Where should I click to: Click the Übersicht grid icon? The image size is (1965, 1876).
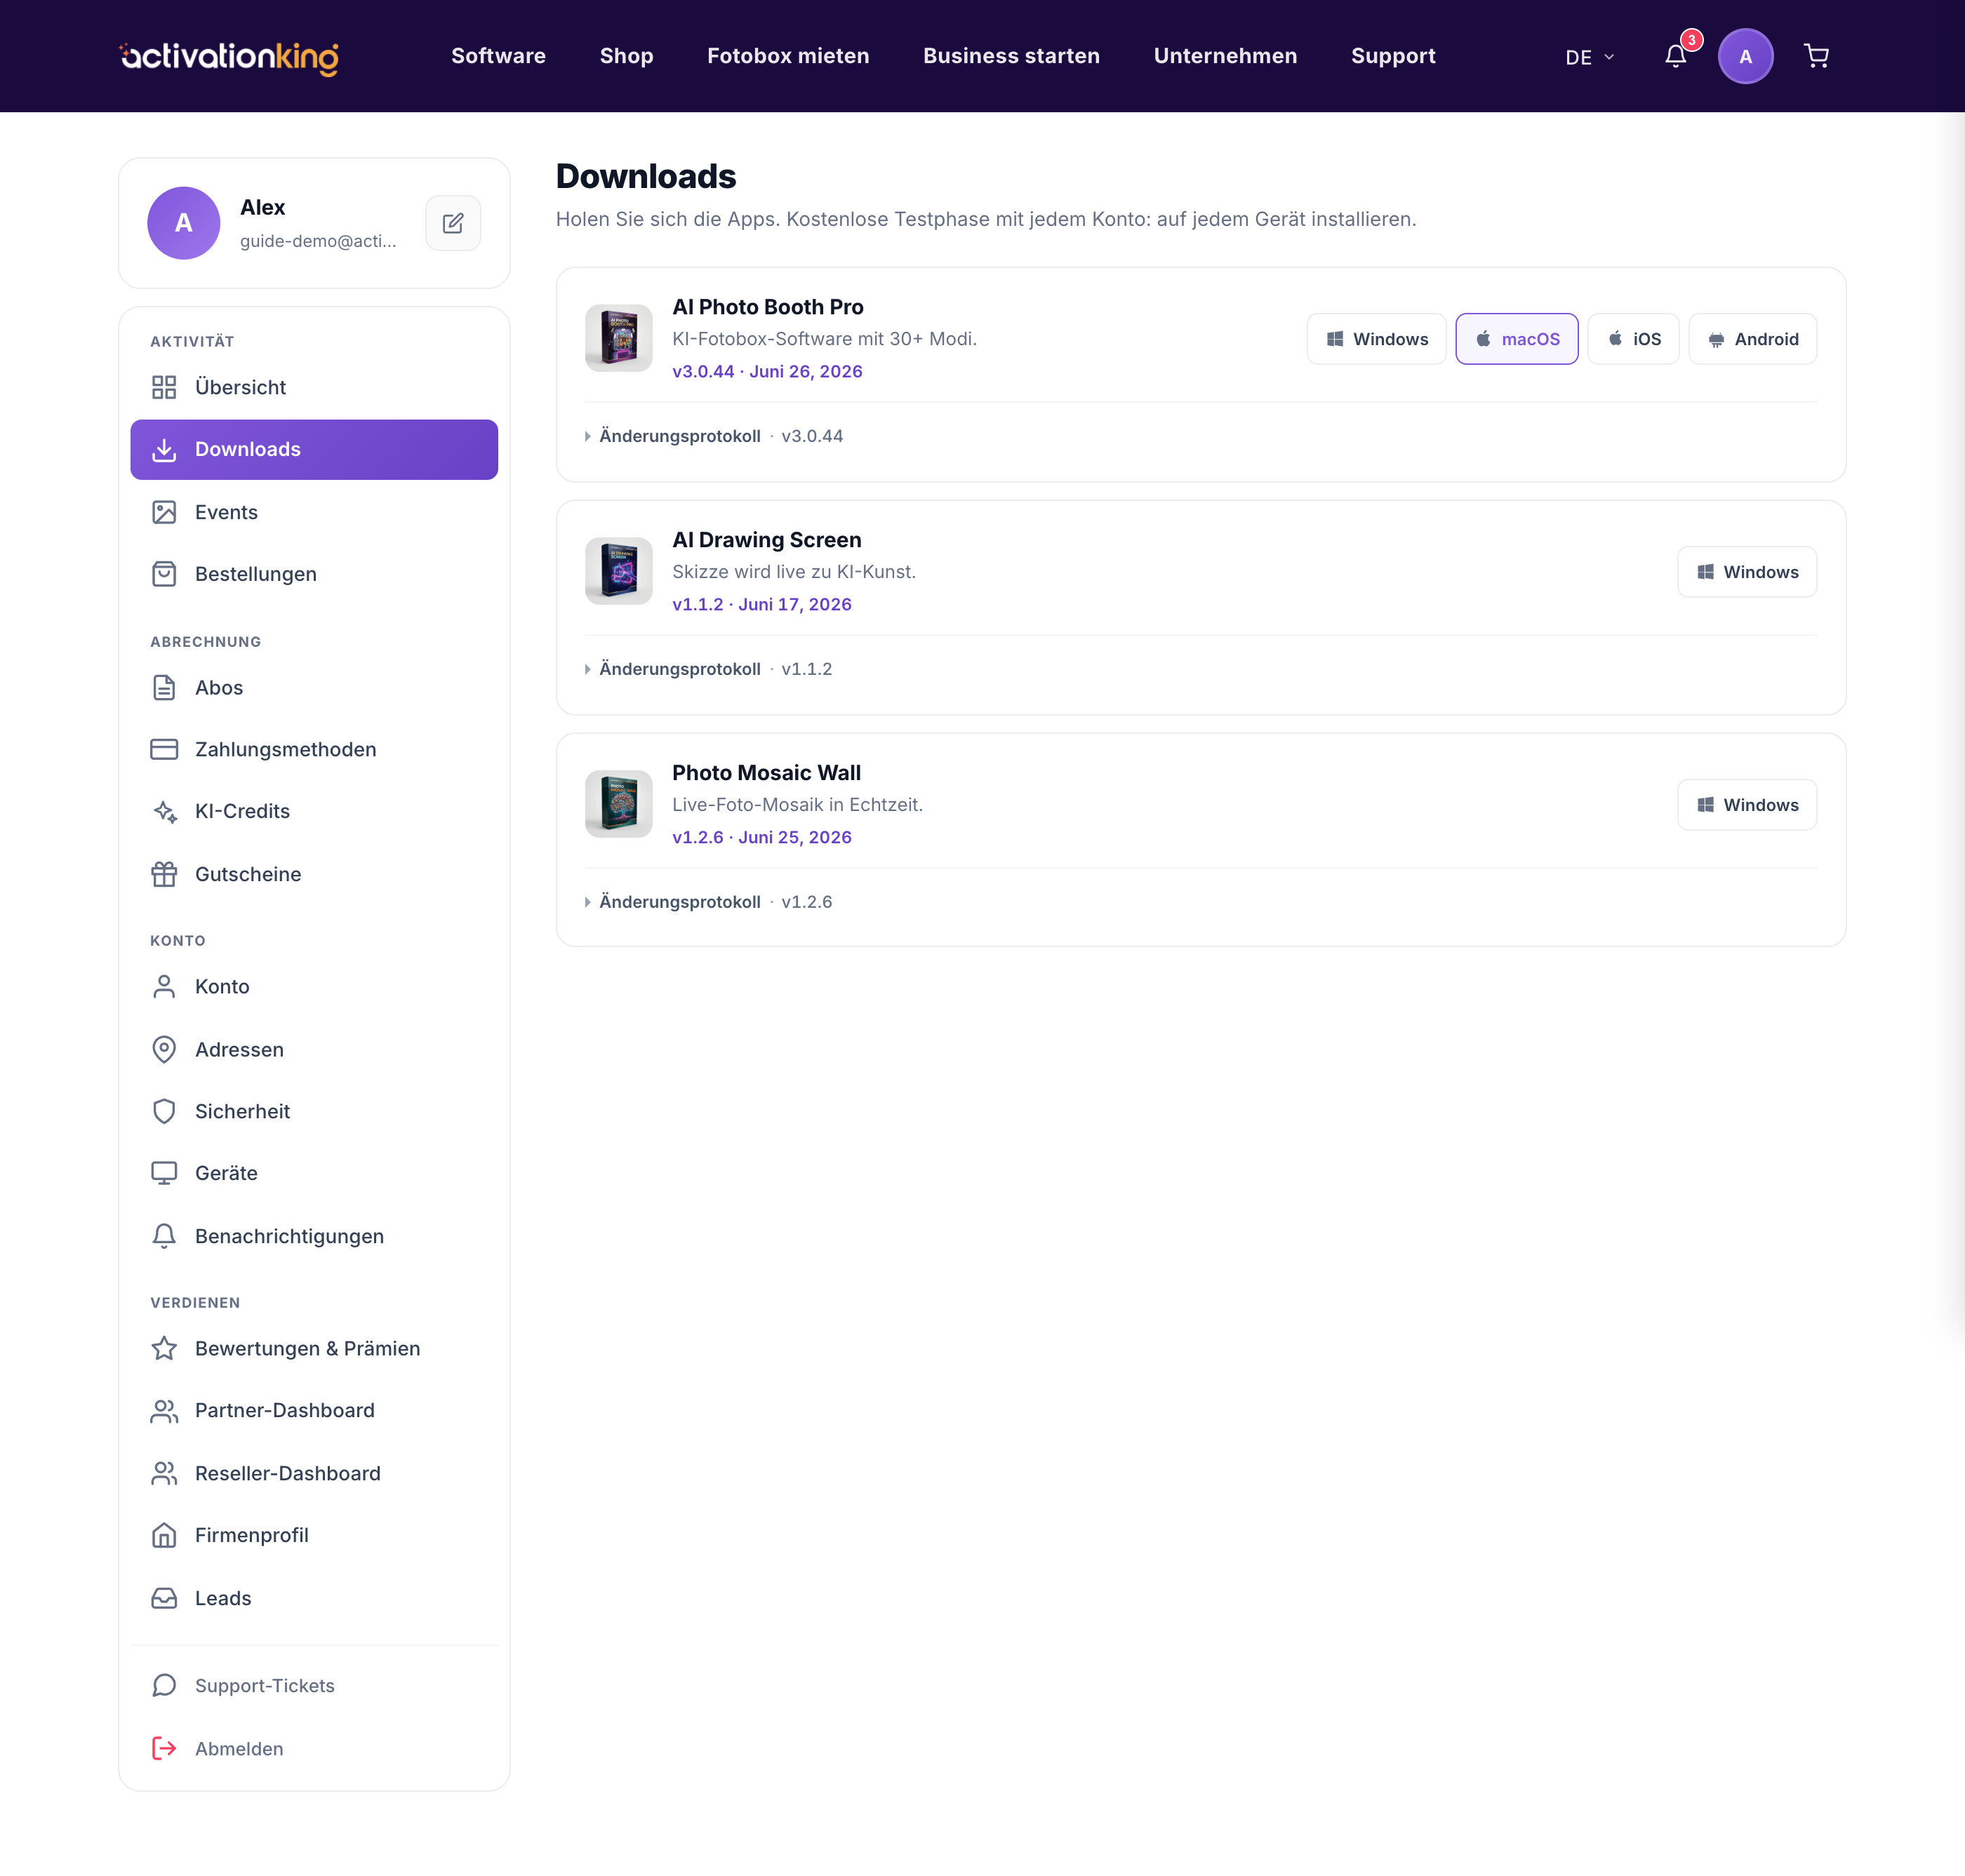164,387
